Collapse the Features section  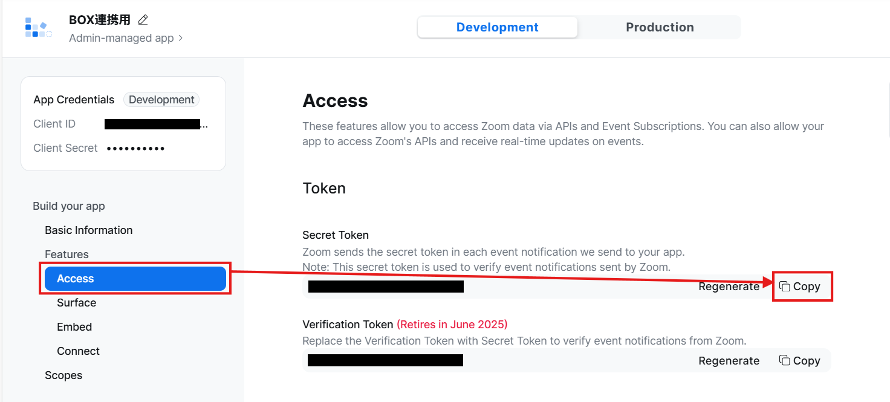(67, 254)
